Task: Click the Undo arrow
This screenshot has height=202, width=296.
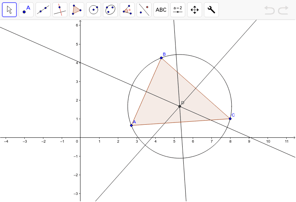Action: click(269, 10)
